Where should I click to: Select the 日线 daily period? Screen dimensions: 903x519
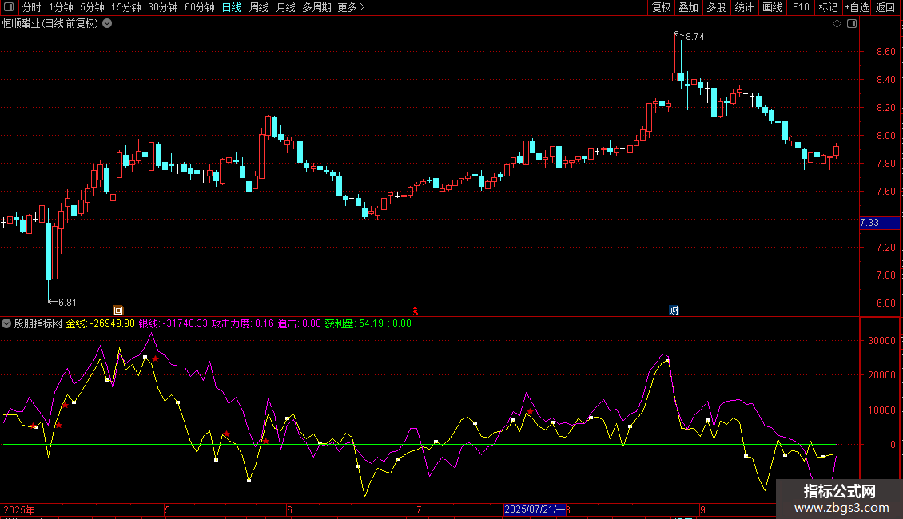(x=232, y=7)
